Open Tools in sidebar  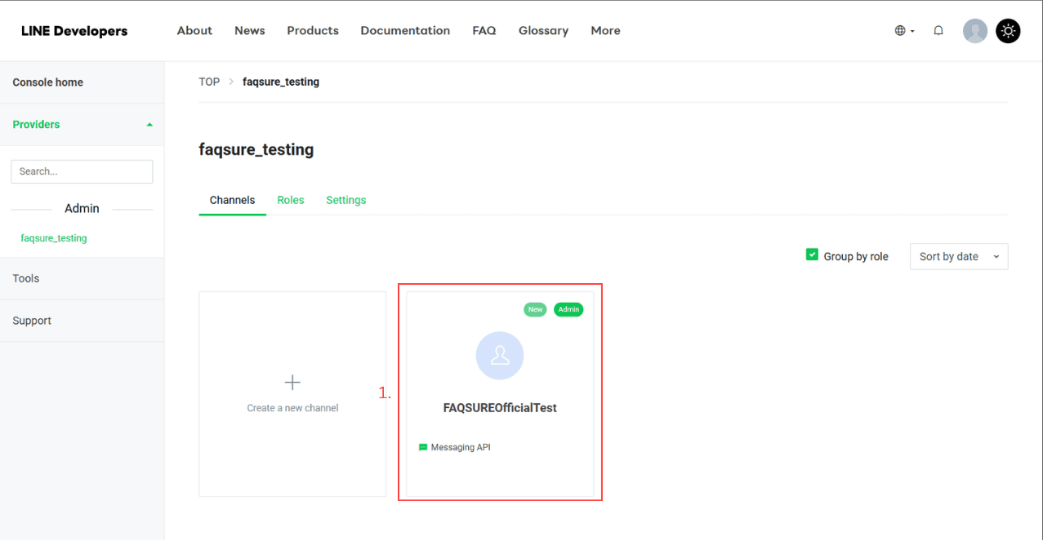point(82,278)
